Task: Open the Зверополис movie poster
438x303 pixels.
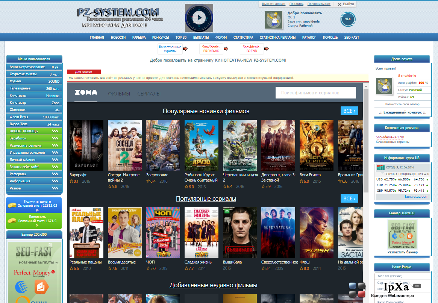Action: pos(163,145)
